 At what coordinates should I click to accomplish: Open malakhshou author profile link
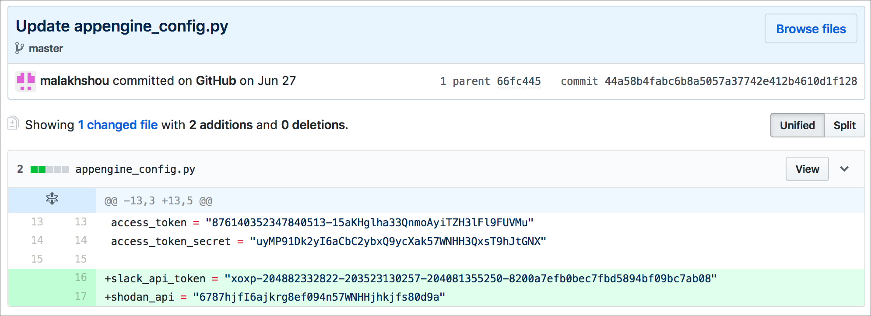[x=74, y=81]
